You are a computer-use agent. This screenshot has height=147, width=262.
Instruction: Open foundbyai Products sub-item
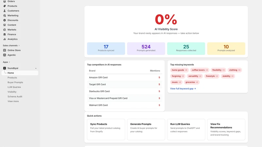coord(12,78)
